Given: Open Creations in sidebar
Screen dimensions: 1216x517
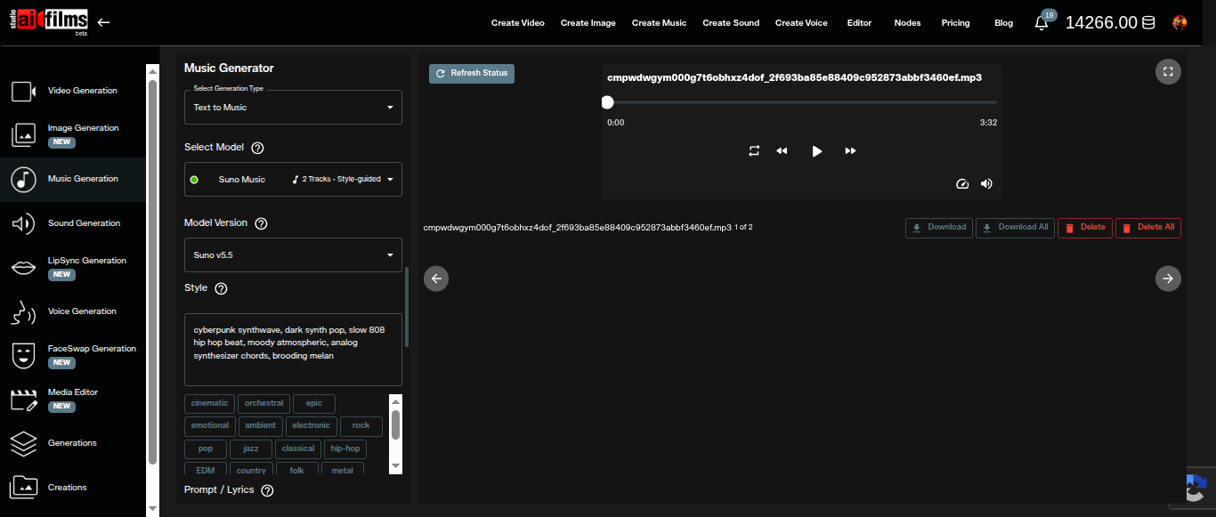Looking at the screenshot, I should coord(73,488).
